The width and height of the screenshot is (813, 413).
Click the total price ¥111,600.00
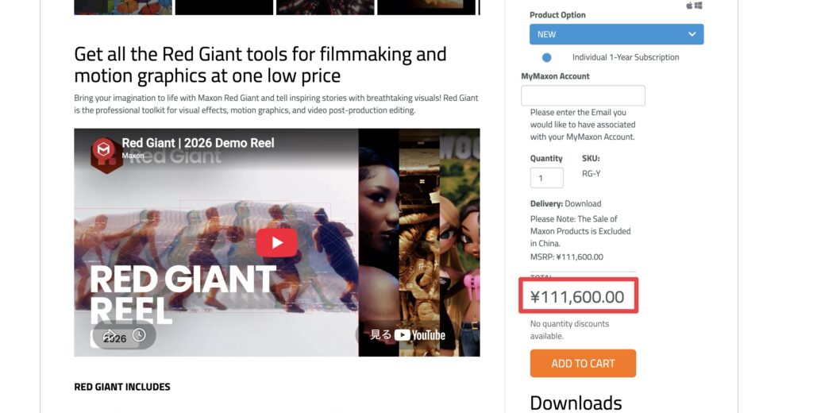point(577,297)
